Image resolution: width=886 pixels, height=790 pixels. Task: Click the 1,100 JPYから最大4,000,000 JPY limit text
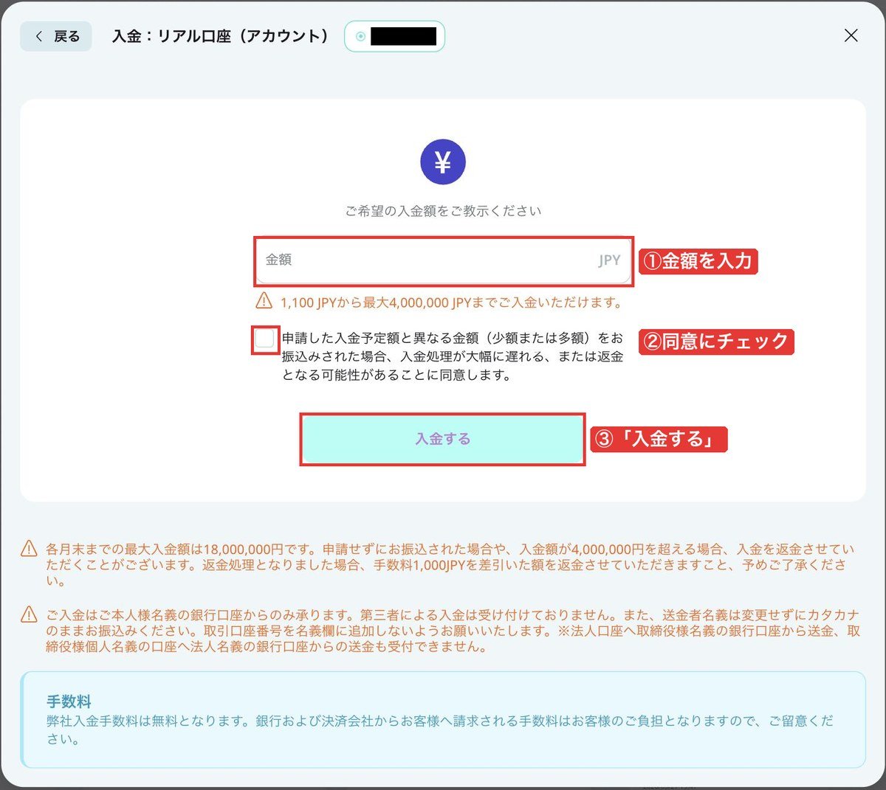point(451,302)
